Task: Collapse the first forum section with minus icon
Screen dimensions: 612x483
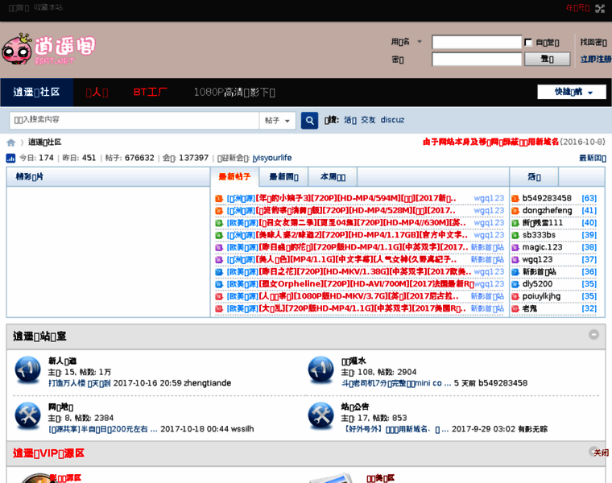Action: (593, 335)
